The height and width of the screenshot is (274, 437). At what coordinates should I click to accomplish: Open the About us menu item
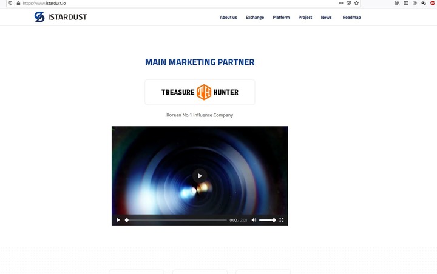click(x=228, y=17)
